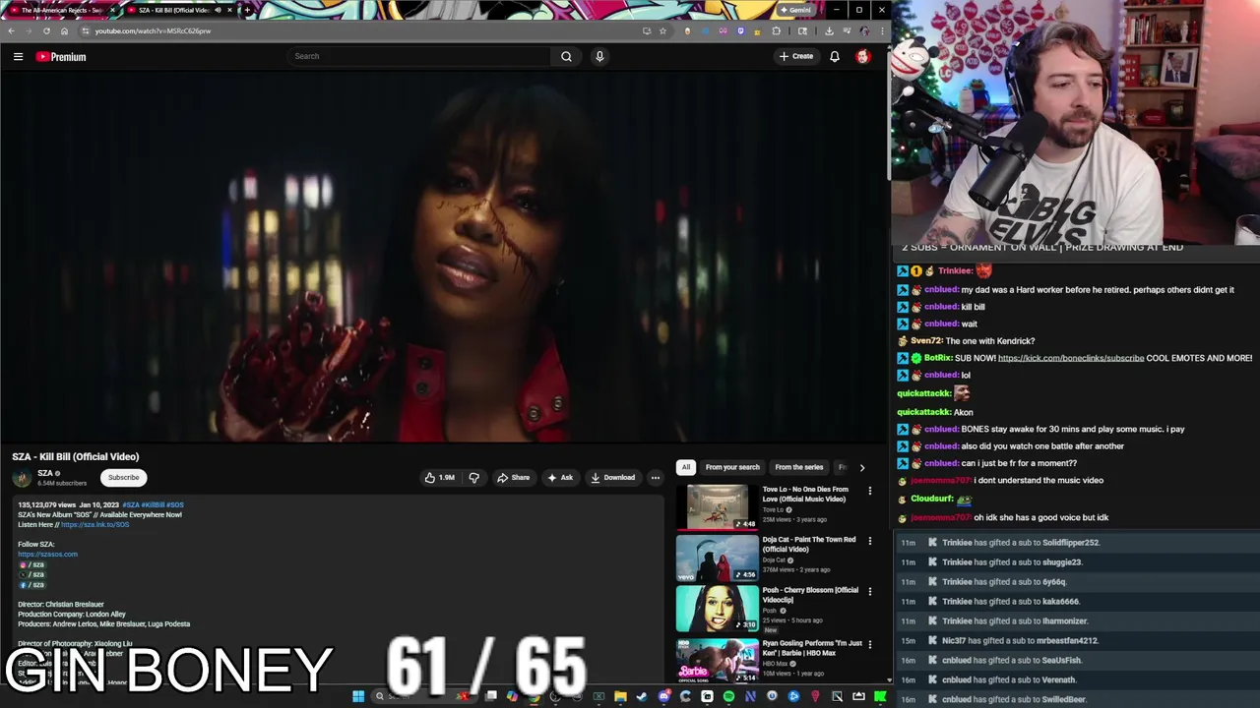This screenshot has width=1260, height=708.
Task: Click the #SOS hashtag
Action: click(175, 505)
